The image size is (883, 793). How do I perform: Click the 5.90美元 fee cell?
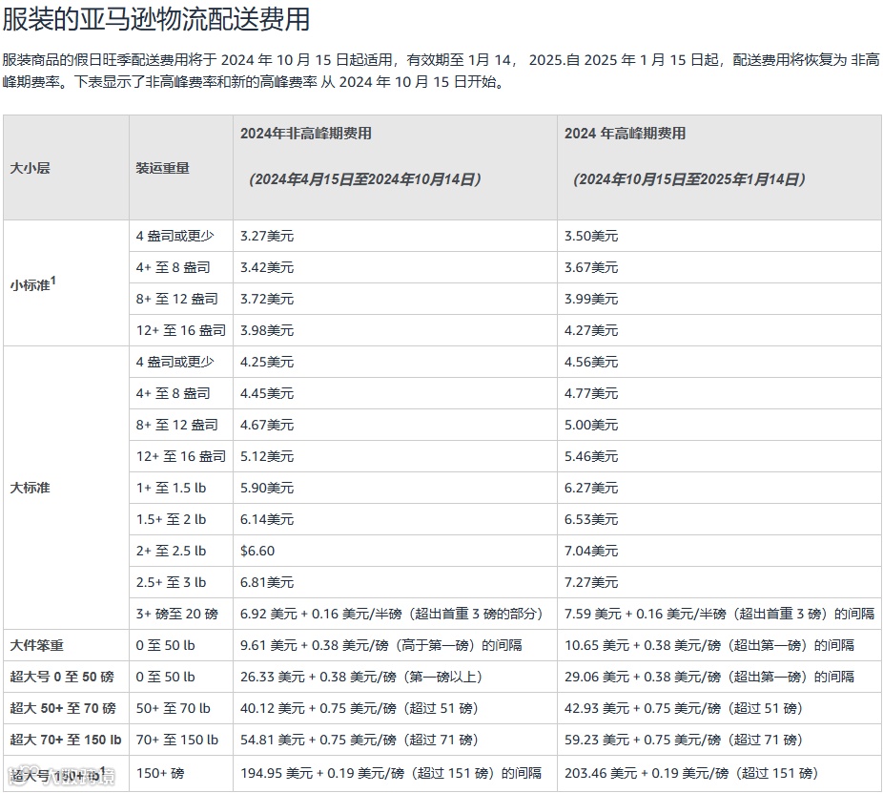(396, 488)
